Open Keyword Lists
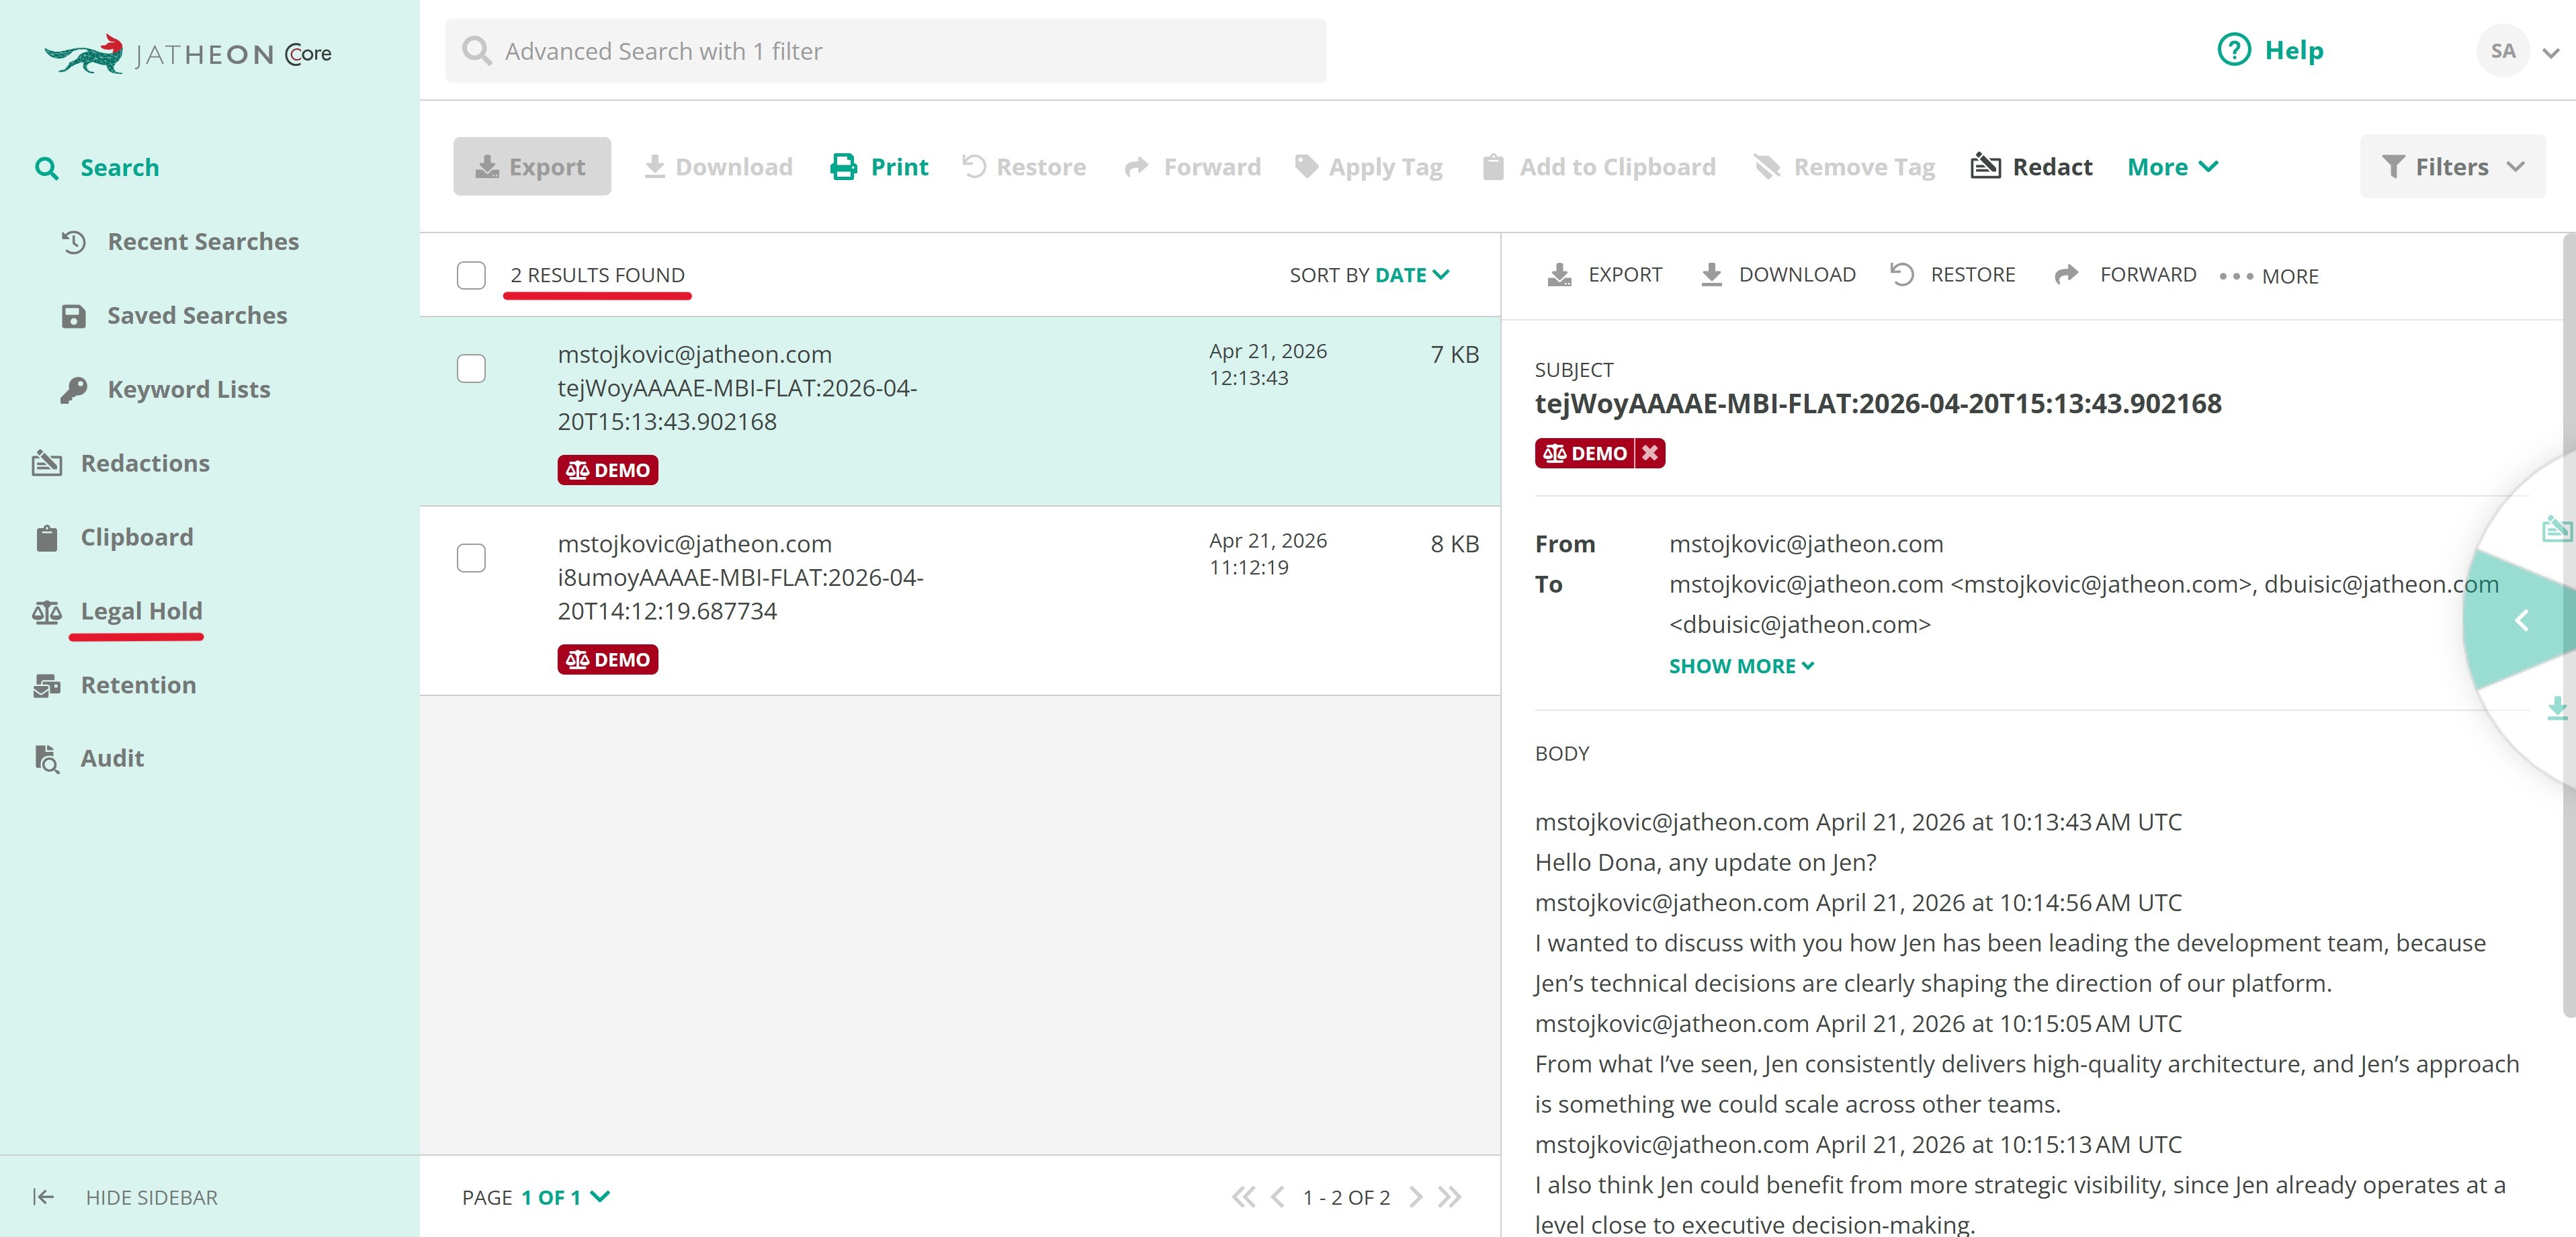 click(x=189, y=390)
